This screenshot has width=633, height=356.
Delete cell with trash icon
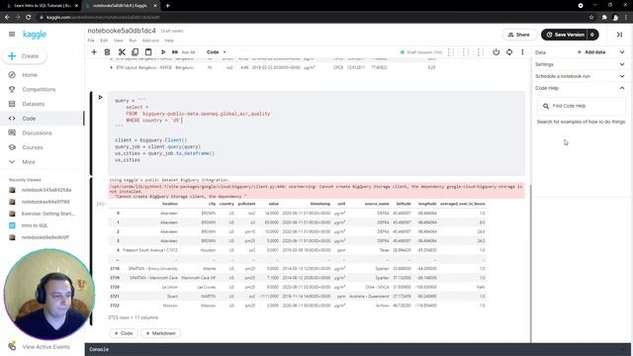(107, 52)
